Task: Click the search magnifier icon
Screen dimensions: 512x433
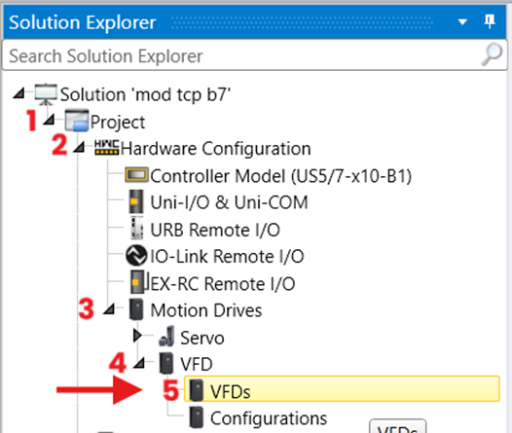Action: point(492,54)
